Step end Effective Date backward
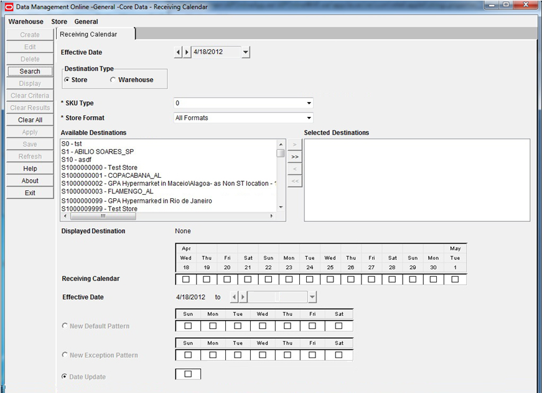This screenshot has height=393, width=542. (235, 297)
